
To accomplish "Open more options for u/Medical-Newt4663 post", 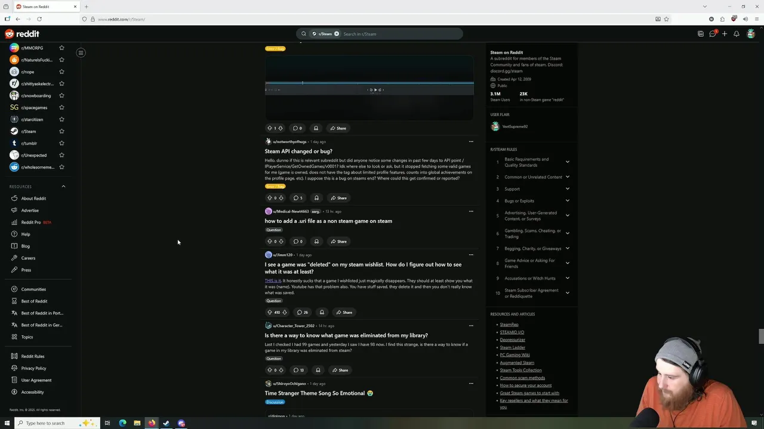I will click(471, 212).
